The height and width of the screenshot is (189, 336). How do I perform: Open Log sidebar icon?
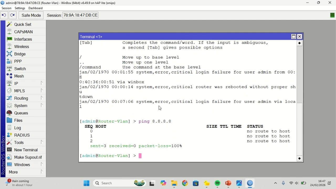[x=9, y=128]
